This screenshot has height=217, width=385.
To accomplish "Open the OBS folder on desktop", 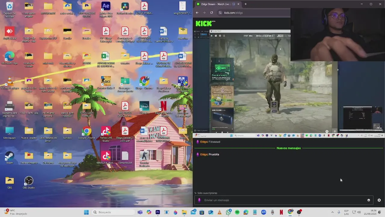I will pos(10,183).
